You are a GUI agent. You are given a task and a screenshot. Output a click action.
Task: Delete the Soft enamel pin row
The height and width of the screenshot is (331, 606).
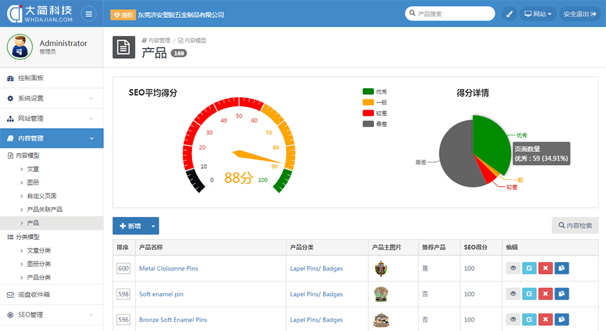pos(545,294)
